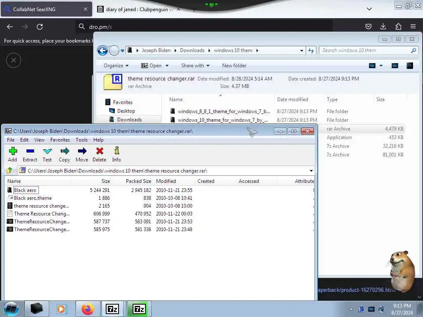This screenshot has height=317, width=423.
Task: Select the ThemeResourceChange file sized 587 737
Action: tap(42, 222)
